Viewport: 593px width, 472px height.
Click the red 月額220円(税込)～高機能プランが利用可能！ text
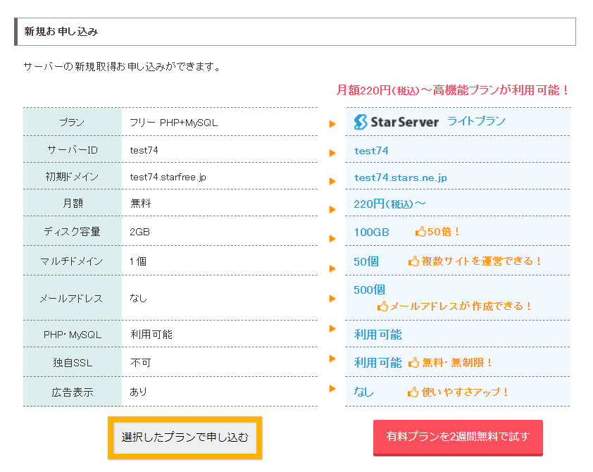coord(453,90)
